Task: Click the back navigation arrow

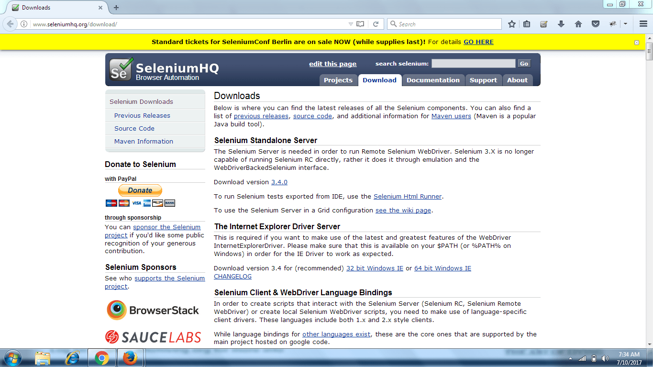Action: 11,23
